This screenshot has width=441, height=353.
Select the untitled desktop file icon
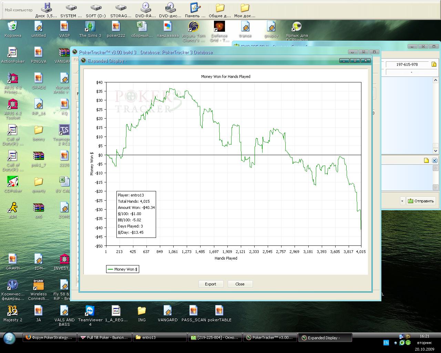(39, 29)
